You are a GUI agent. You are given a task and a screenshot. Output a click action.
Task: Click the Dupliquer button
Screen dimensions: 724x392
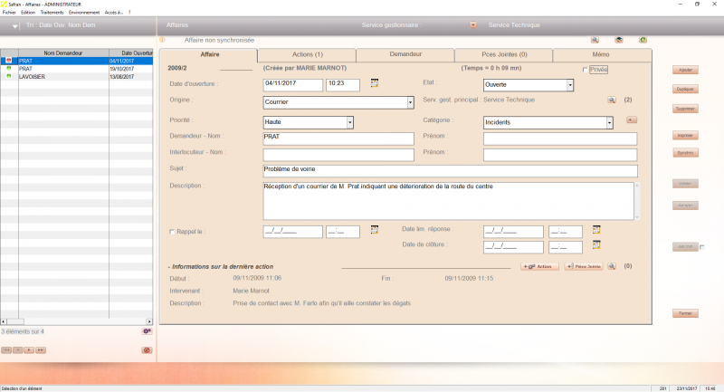[x=685, y=89]
